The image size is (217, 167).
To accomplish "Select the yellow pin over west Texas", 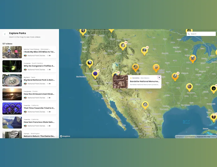I will coord(145,105).
